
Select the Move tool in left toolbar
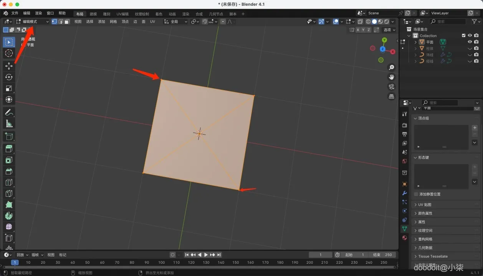click(x=9, y=66)
